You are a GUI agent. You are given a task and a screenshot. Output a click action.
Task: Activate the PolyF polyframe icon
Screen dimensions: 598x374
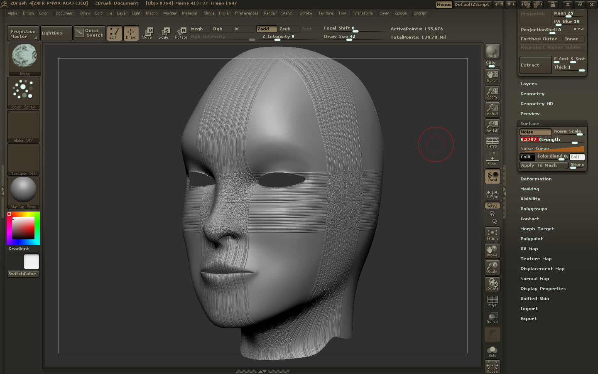[x=492, y=300]
